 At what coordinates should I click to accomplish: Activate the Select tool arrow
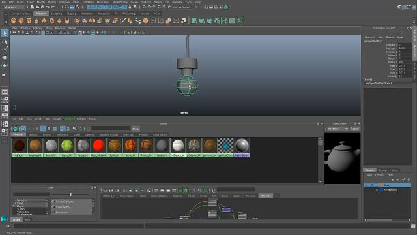coord(5,33)
